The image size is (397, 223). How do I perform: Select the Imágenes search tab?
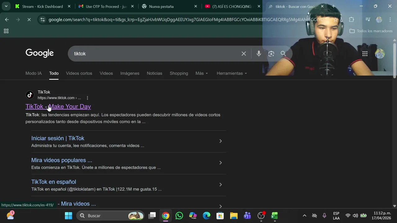coord(130,73)
